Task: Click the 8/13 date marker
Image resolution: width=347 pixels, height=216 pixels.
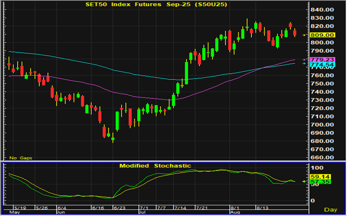Action: [x=263, y=207]
